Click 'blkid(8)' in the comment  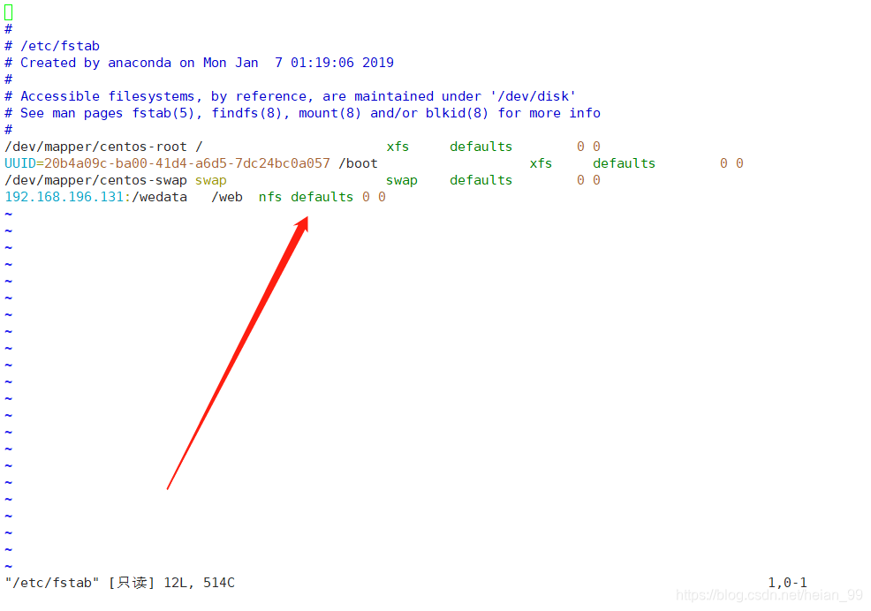click(x=457, y=113)
